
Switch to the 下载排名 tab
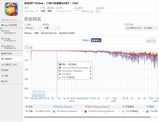coord(86,40)
